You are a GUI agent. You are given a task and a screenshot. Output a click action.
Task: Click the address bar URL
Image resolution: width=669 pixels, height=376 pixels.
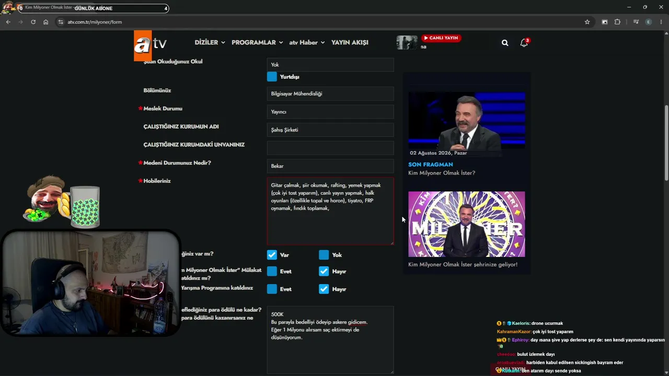(95, 22)
